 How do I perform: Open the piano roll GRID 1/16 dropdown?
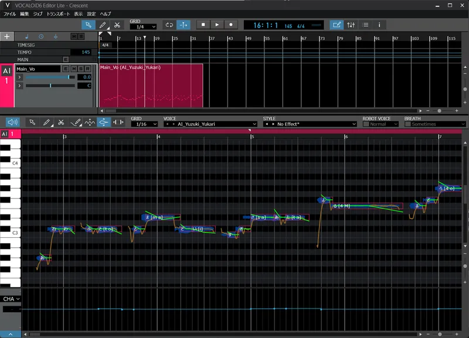pyautogui.click(x=144, y=124)
